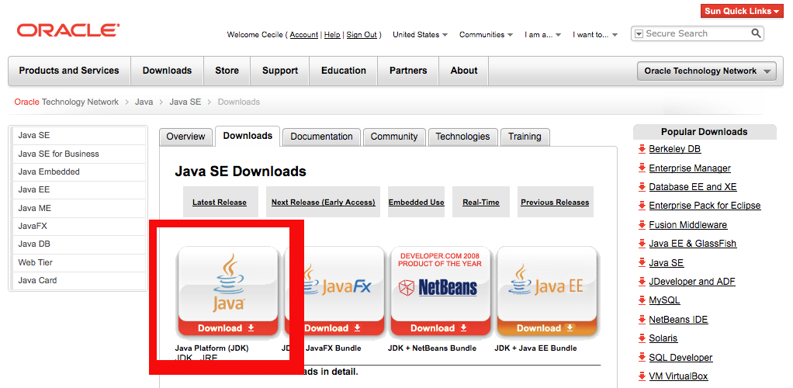Click download arrow icon beside Fusion Middleware
This screenshot has height=388, width=793.
[x=641, y=224]
